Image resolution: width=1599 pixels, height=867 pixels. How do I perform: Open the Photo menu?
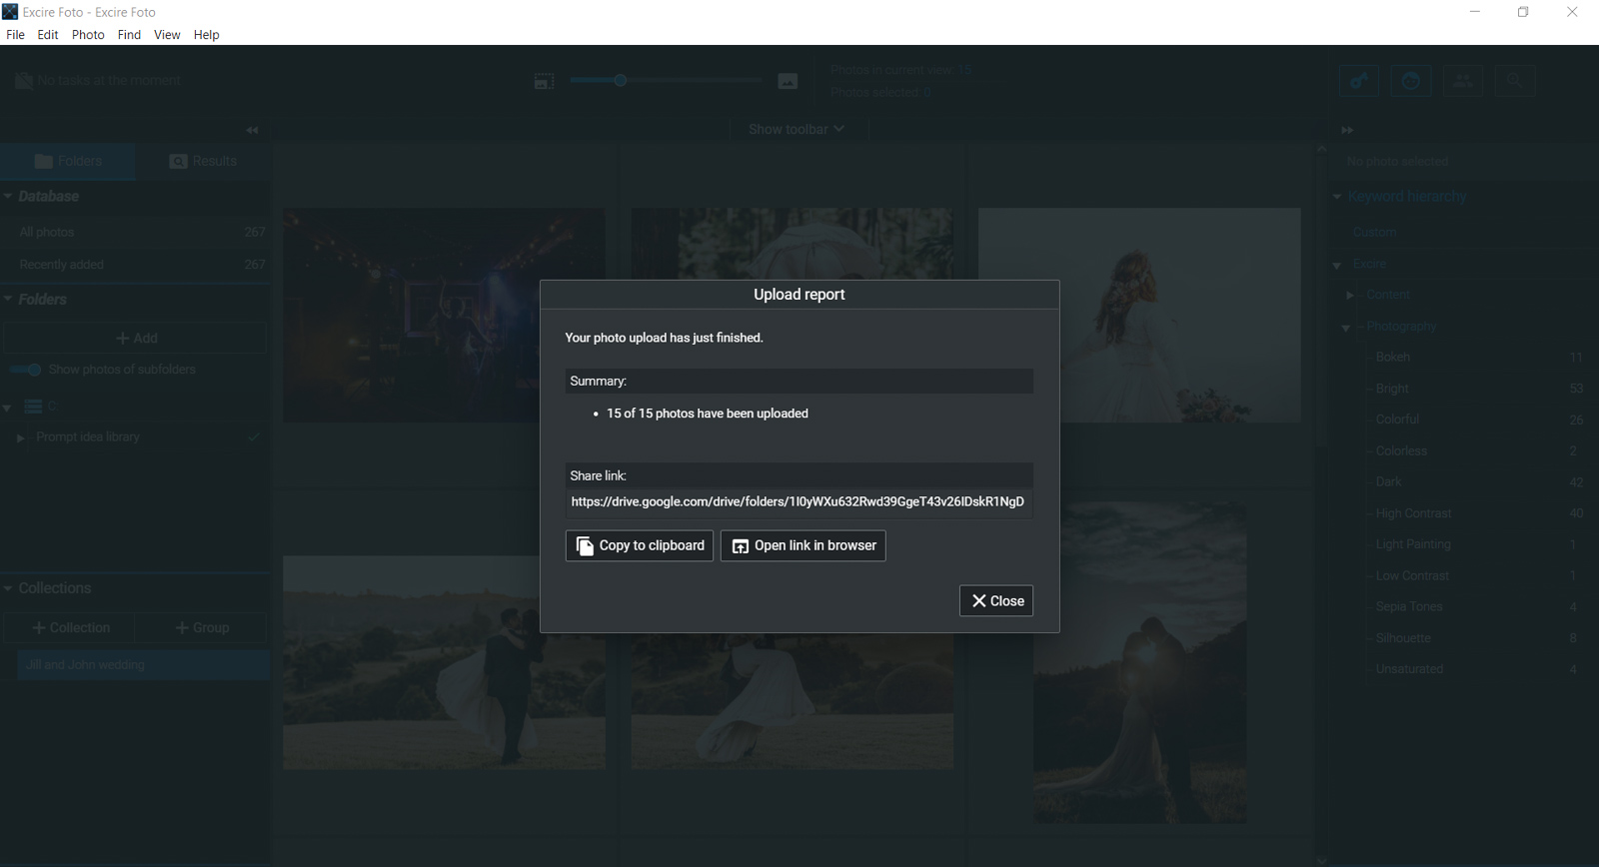coord(88,35)
